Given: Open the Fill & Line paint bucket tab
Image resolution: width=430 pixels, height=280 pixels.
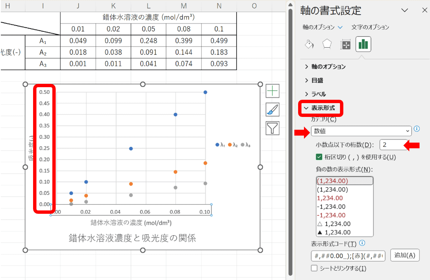Looking at the screenshot, I should (309, 44).
